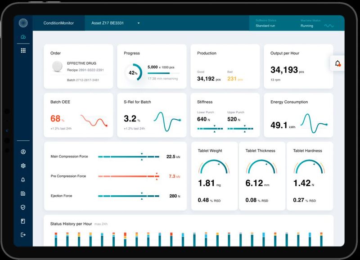Click the waveform icon next to Running status
The image size is (360, 260).
pos(328,26)
